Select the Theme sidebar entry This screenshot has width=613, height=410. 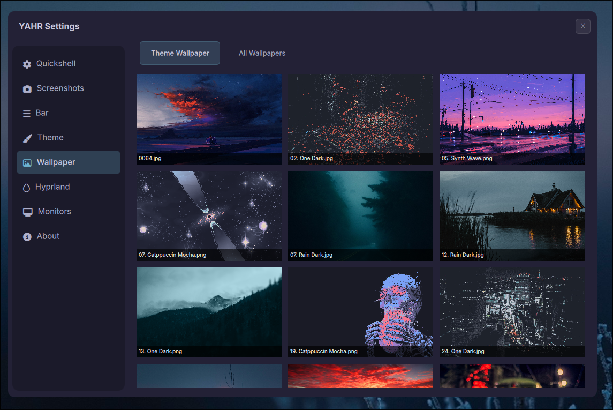[69, 138]
